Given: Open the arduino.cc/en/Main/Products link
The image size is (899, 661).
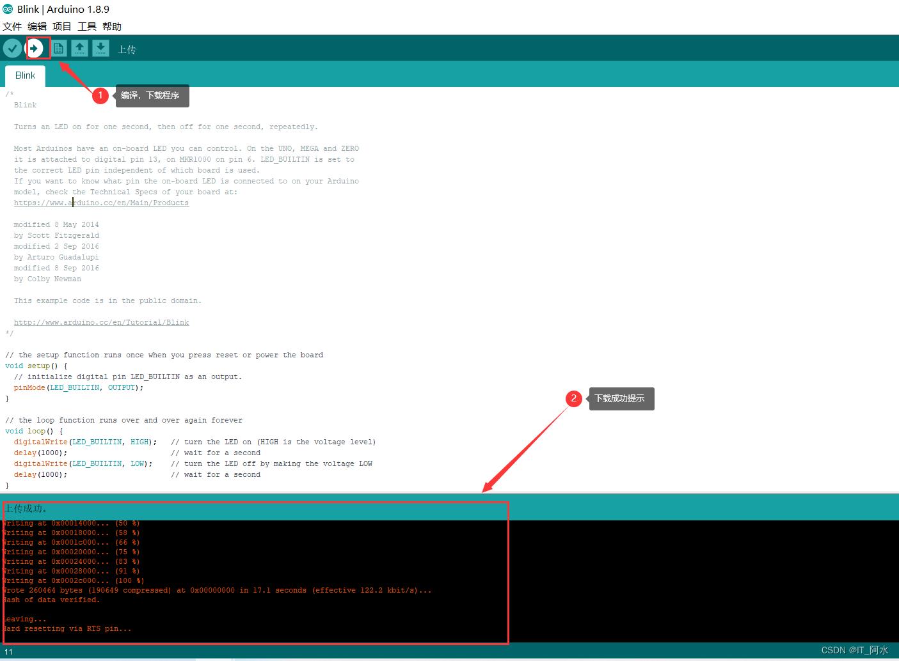Looking at the screenshot, I should click(101, 203).
